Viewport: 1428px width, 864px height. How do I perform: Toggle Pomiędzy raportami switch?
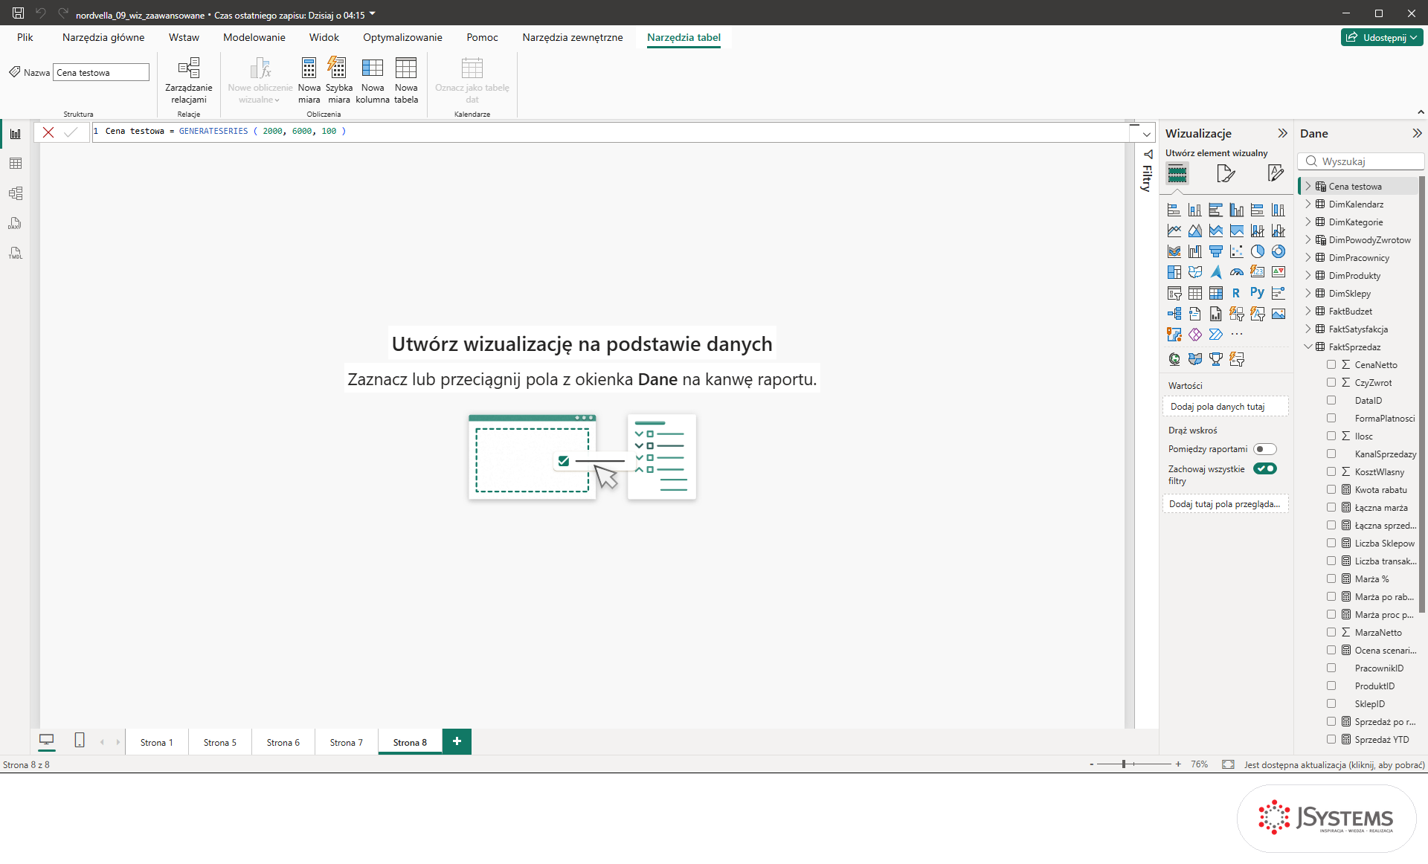1264,449
